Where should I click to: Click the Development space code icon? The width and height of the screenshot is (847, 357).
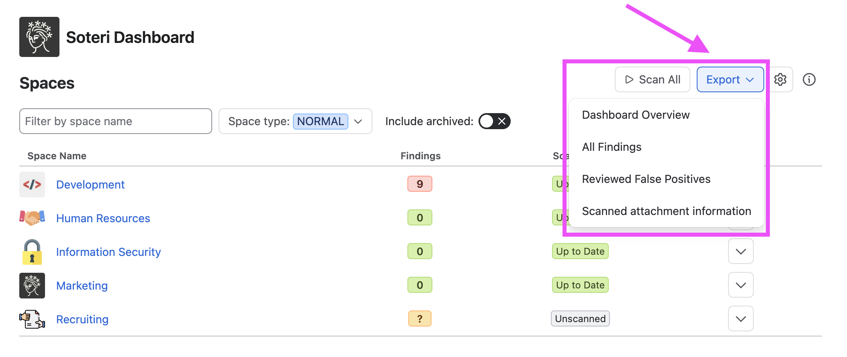[32, 185]
